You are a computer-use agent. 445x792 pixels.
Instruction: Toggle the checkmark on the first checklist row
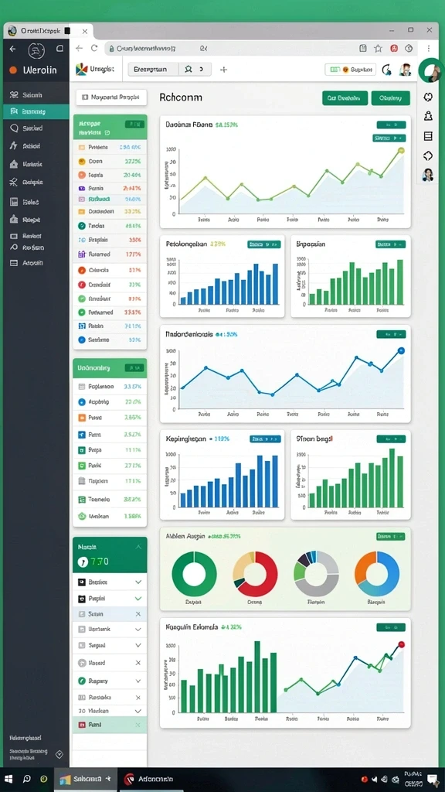point(138,582)
